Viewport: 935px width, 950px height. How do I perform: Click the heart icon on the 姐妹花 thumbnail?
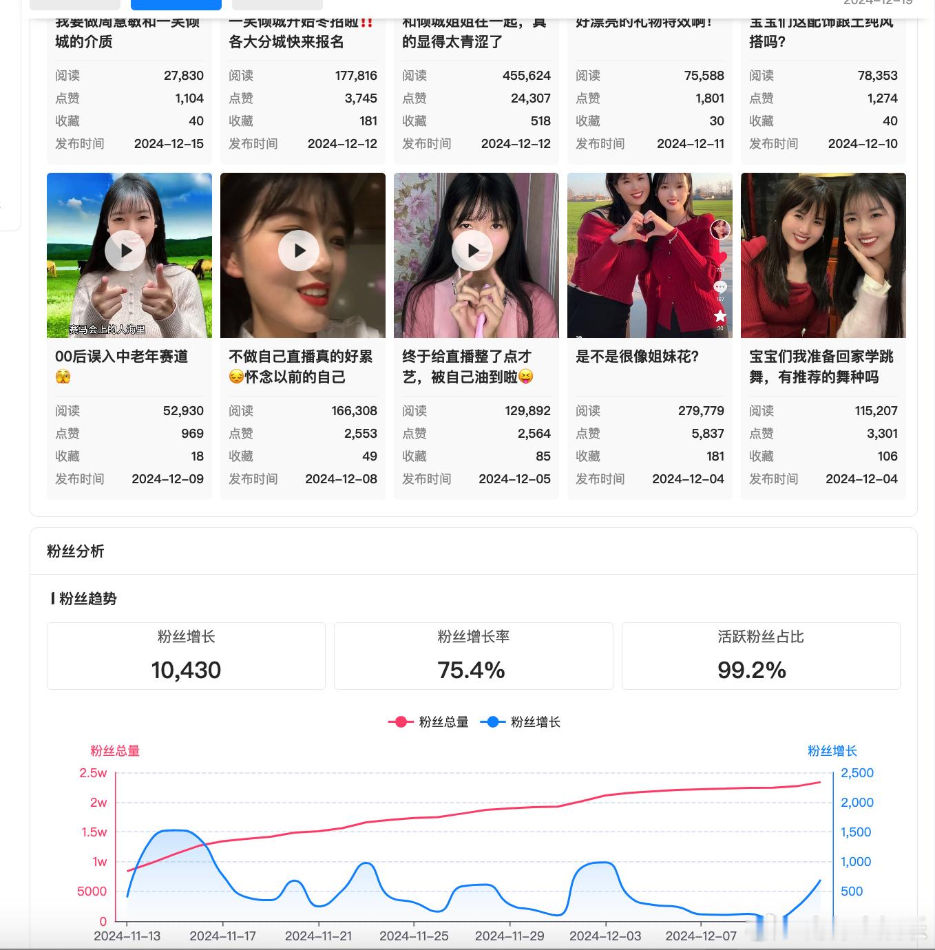[720, 259]
